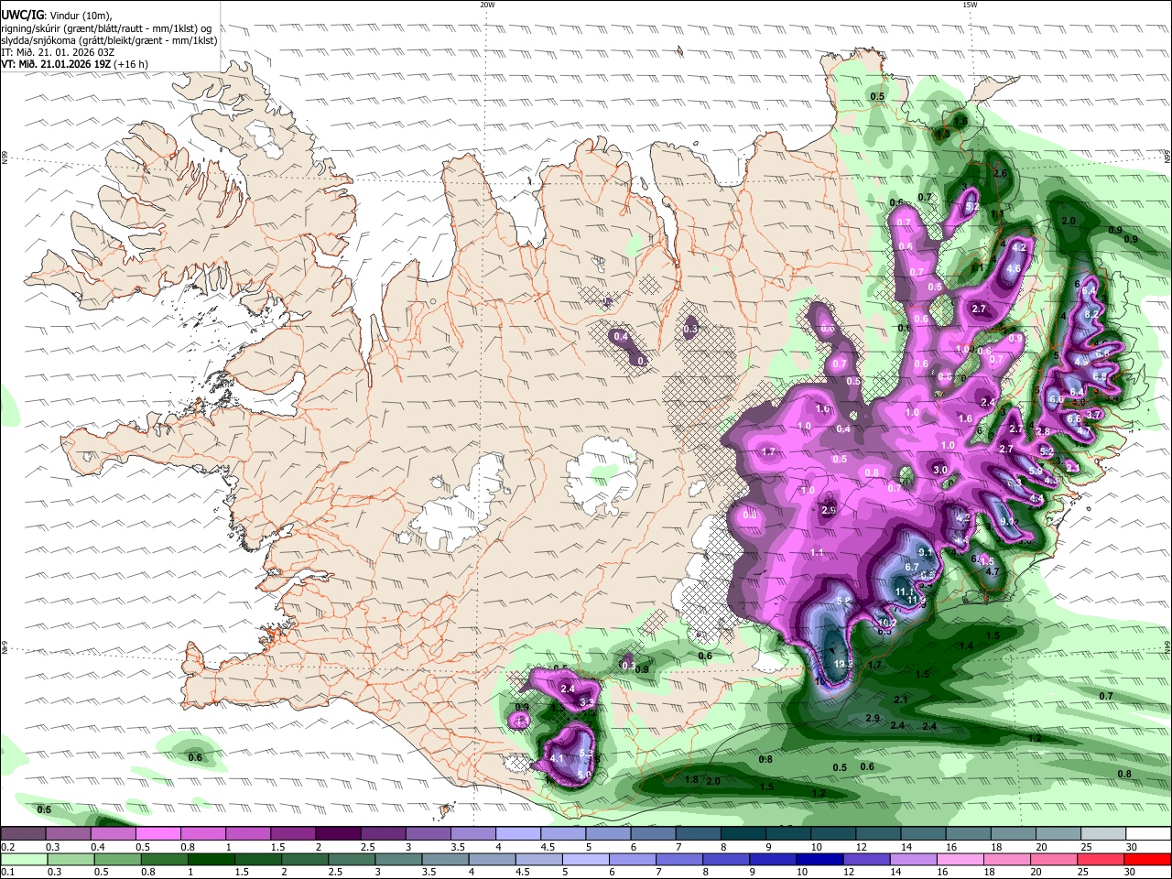Click the slate blue snow-scale swatch starting at 6
The width and height of the screenshot is (1172, 879).
[653, 833]
